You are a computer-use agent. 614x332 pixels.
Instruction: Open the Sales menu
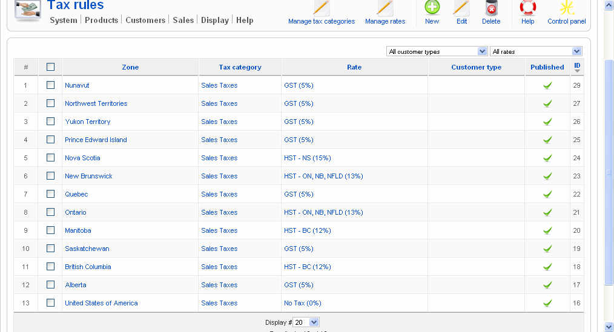coord(183,20)
